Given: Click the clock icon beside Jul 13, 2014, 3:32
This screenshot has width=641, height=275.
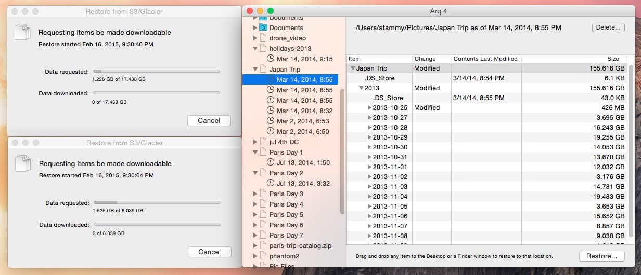Looking at the screenshot, I should coord(270,183).
